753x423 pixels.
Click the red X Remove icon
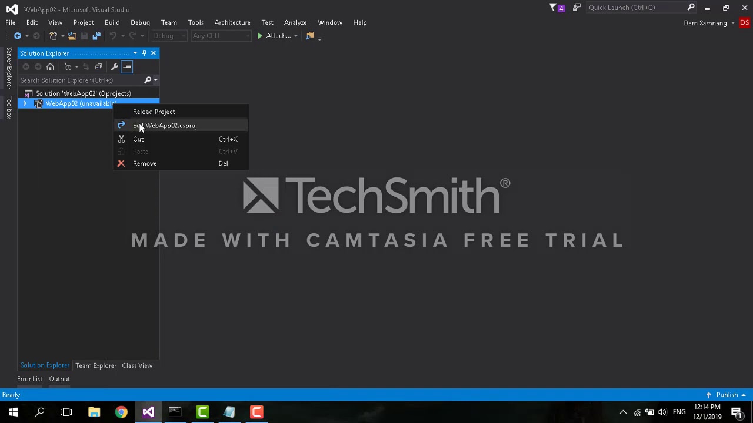coord(121,163)
